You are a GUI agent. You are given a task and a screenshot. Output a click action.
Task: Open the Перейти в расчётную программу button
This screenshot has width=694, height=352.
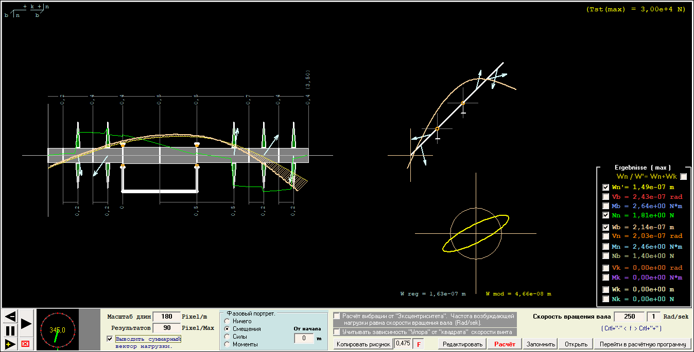[x=643, y=344]
